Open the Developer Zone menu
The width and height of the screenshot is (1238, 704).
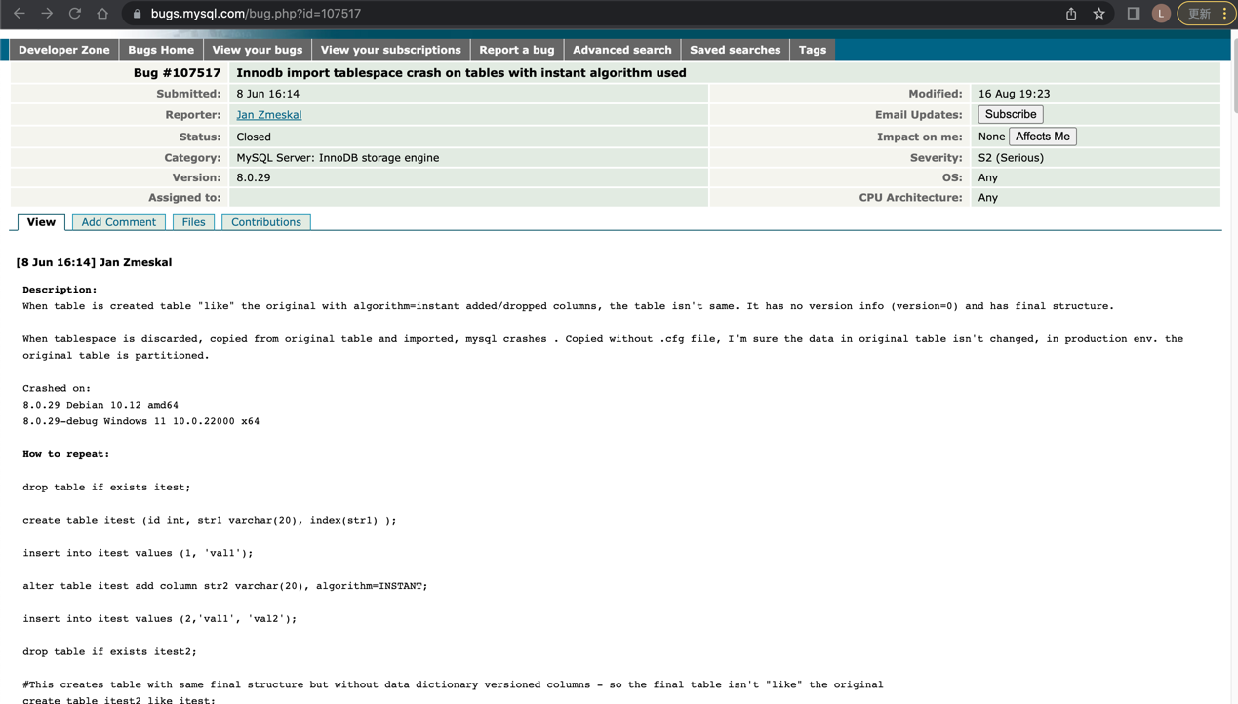click(x=64, y=50)
